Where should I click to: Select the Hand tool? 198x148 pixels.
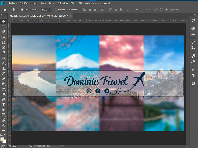coord(3,120)
